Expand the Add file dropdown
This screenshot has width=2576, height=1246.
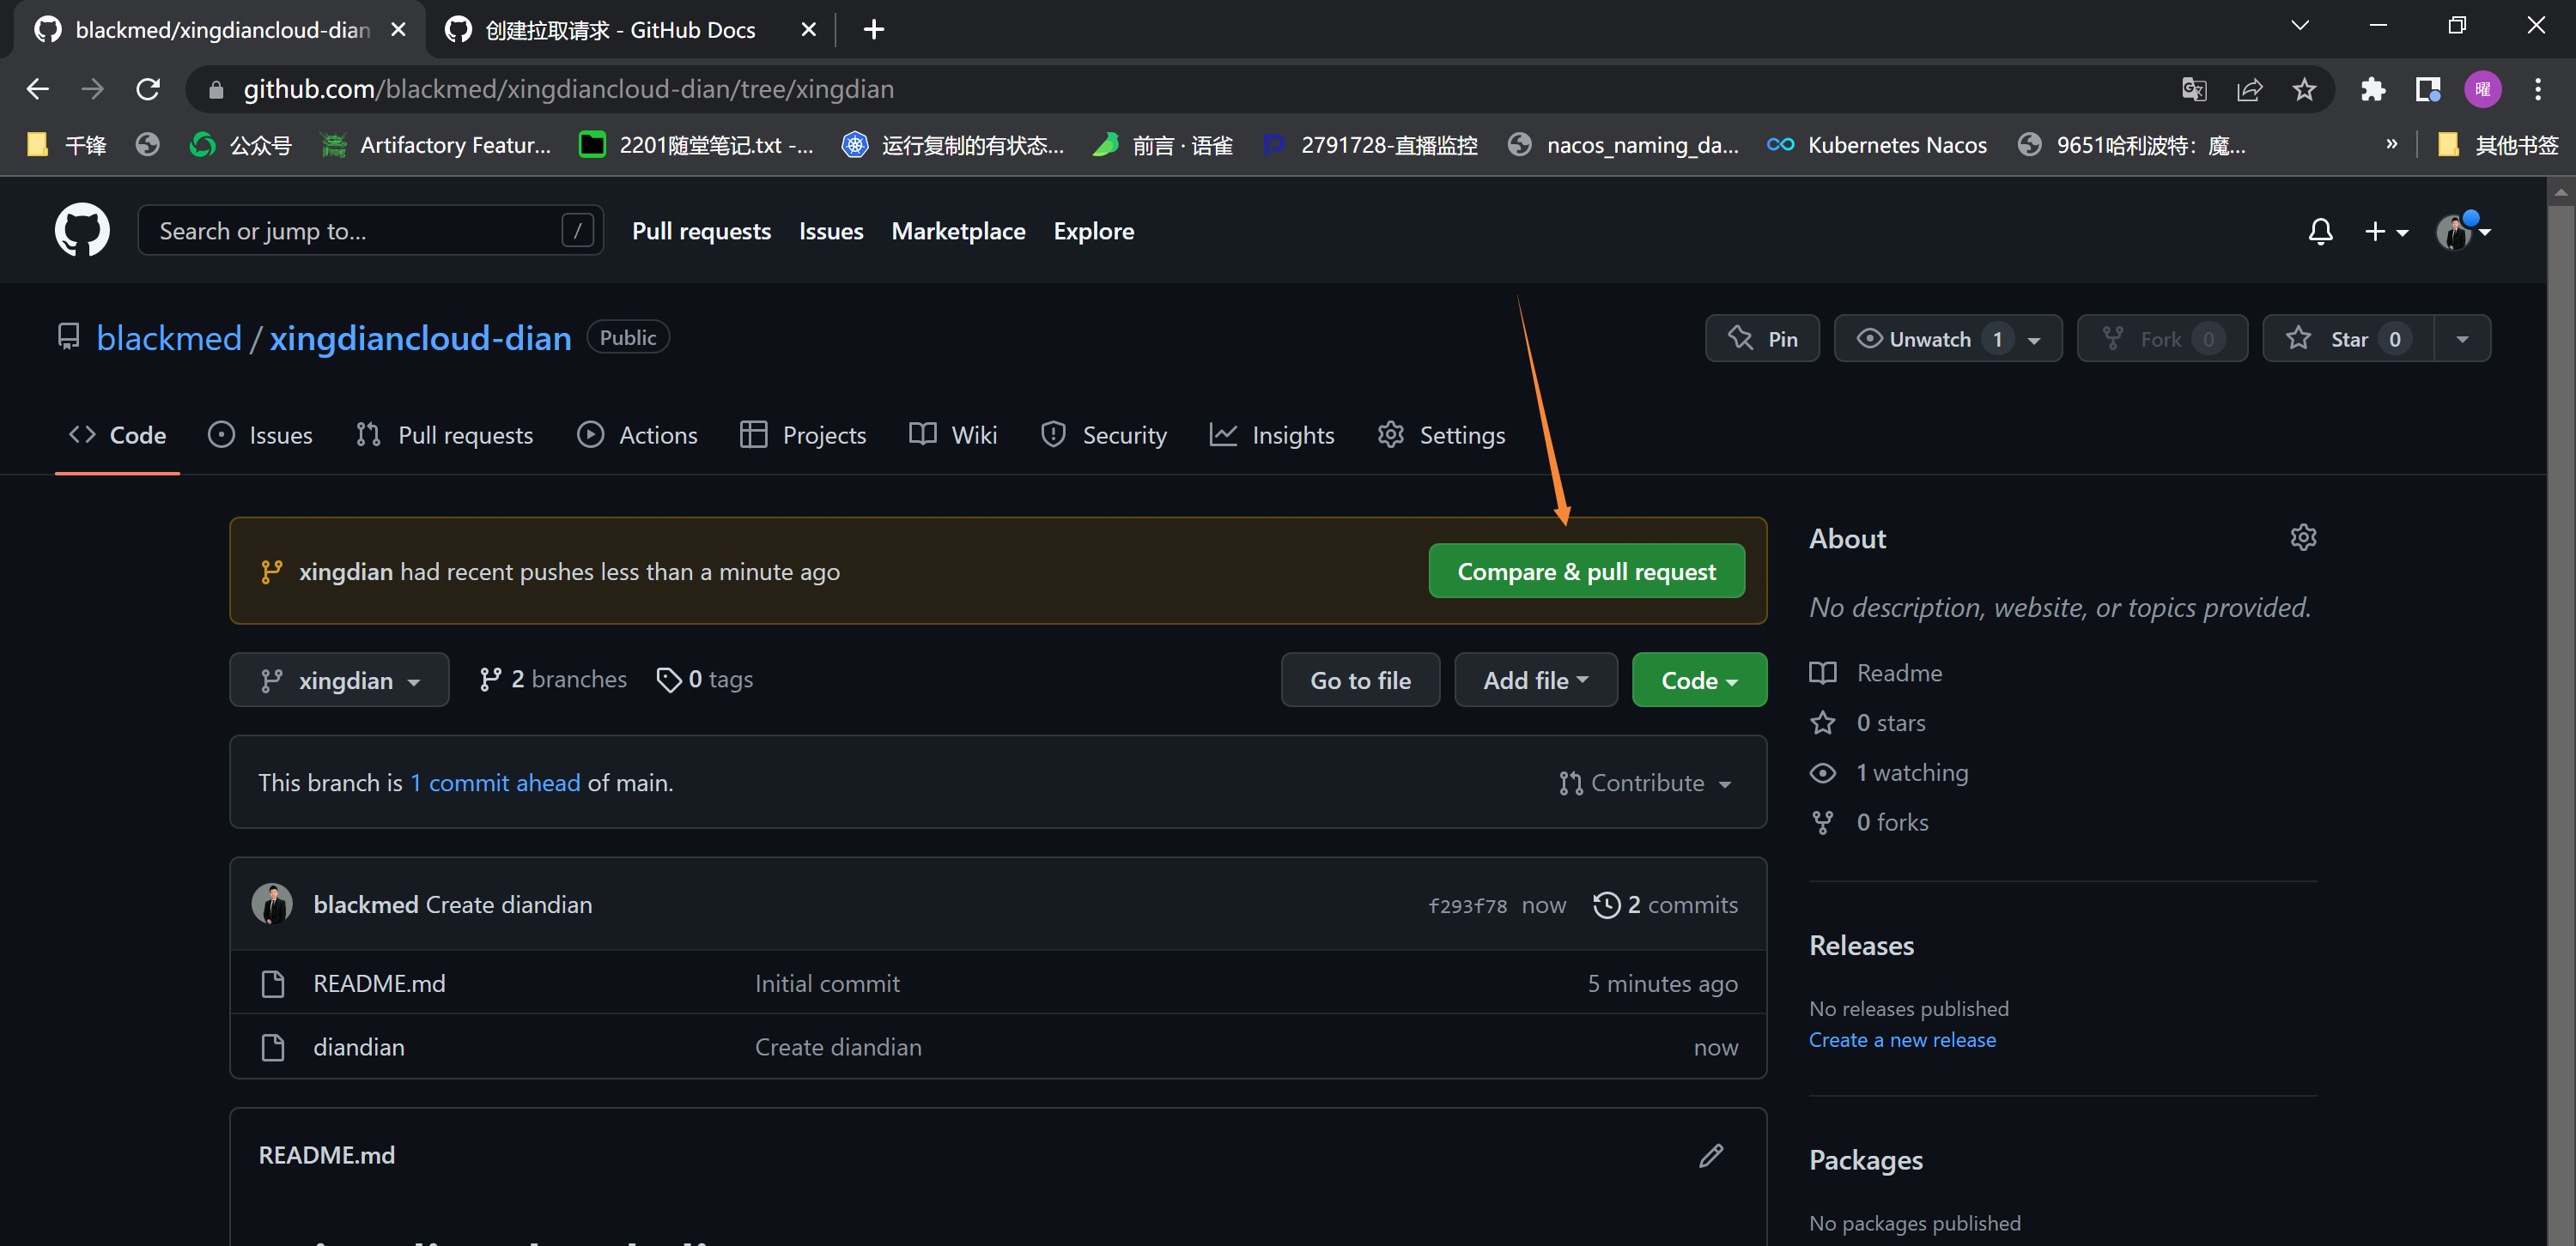[x=1535, y=680]
